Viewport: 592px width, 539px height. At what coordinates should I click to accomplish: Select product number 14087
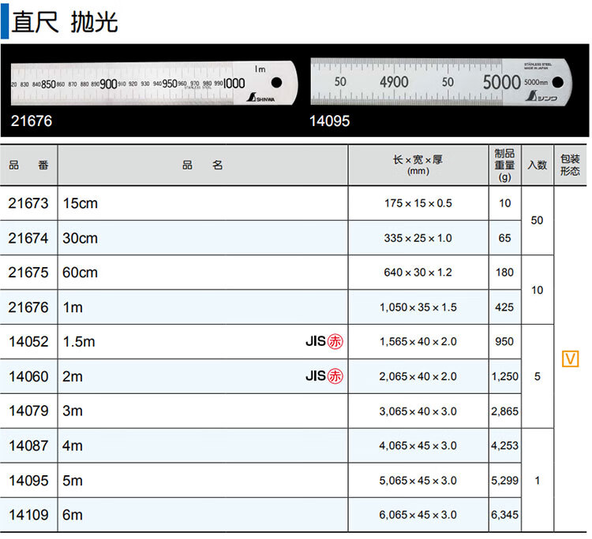pos(28,446)
